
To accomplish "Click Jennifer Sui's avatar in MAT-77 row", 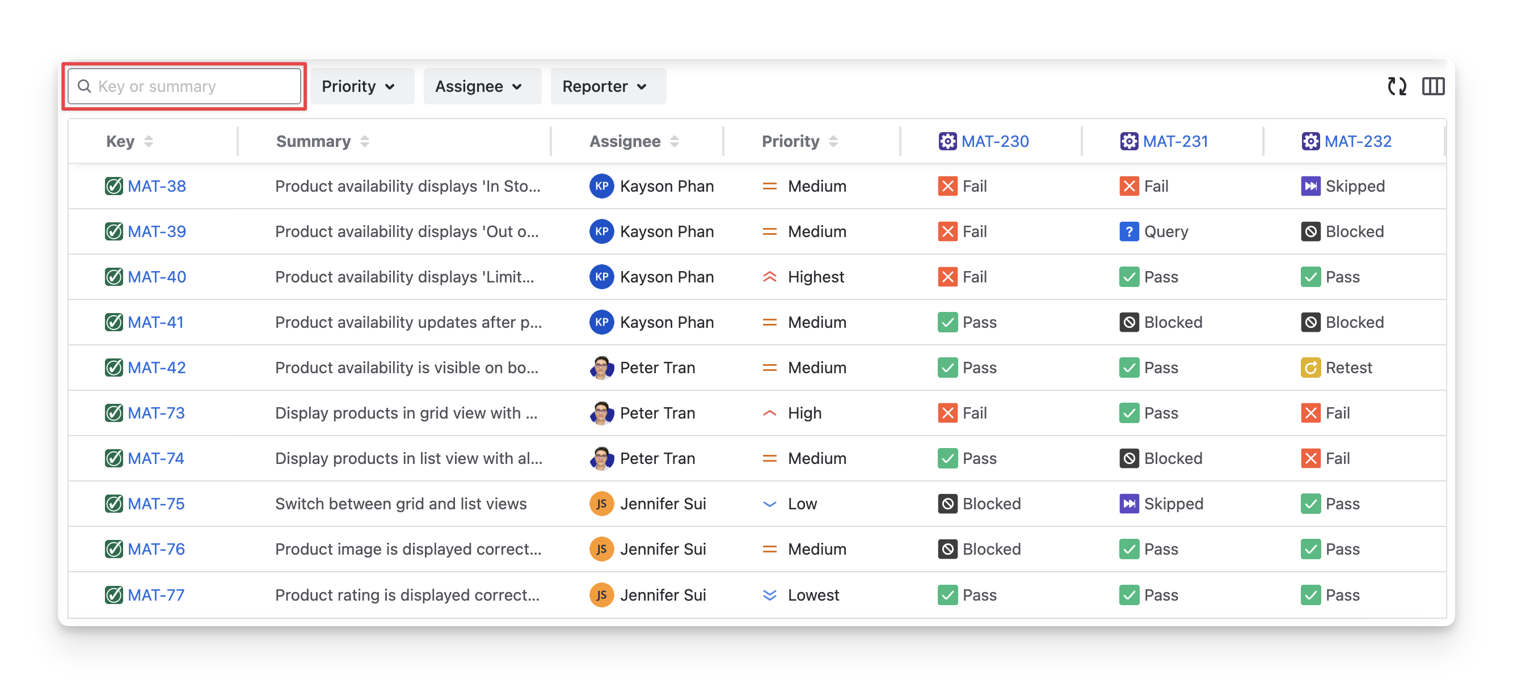I will (601, 595).
